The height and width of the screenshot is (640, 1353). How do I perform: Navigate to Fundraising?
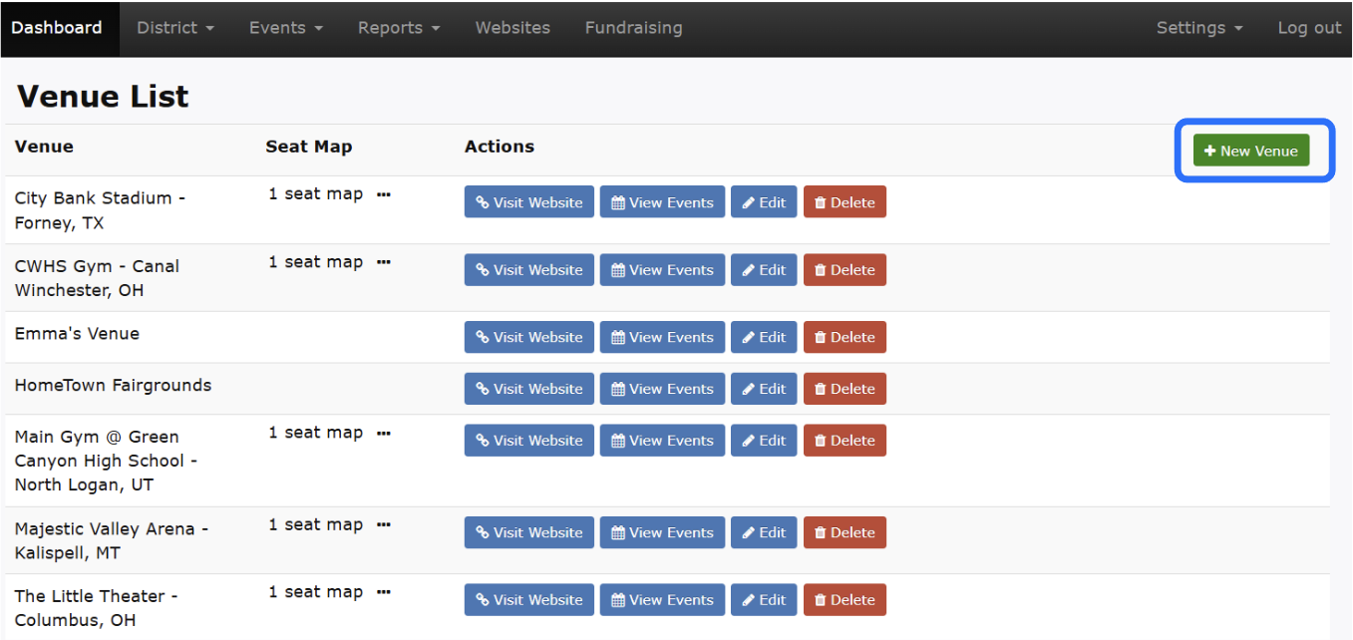pos(633,28)
